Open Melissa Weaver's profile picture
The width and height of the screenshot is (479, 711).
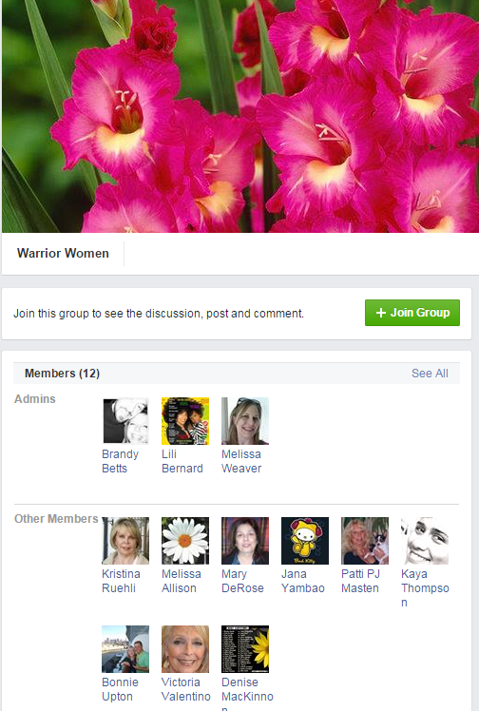245,421
